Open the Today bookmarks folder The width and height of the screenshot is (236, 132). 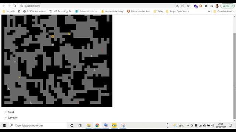coord(158,11)
